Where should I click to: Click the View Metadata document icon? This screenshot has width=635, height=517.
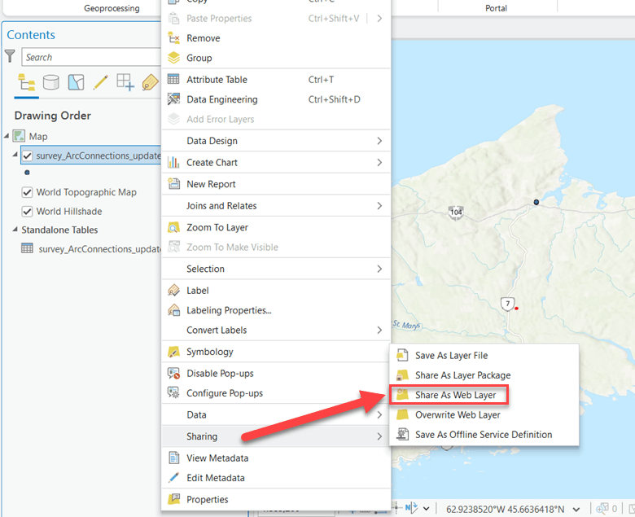tap(173, 458)
